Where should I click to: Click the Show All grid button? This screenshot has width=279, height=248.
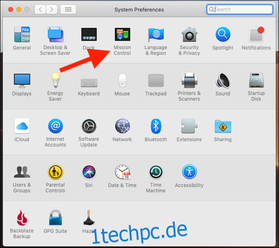click(68, 9)
